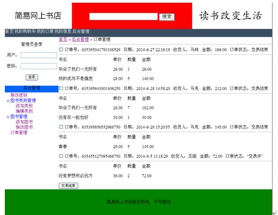
Task: Open 我的购物车 in navigation bar
Action: 25,31
